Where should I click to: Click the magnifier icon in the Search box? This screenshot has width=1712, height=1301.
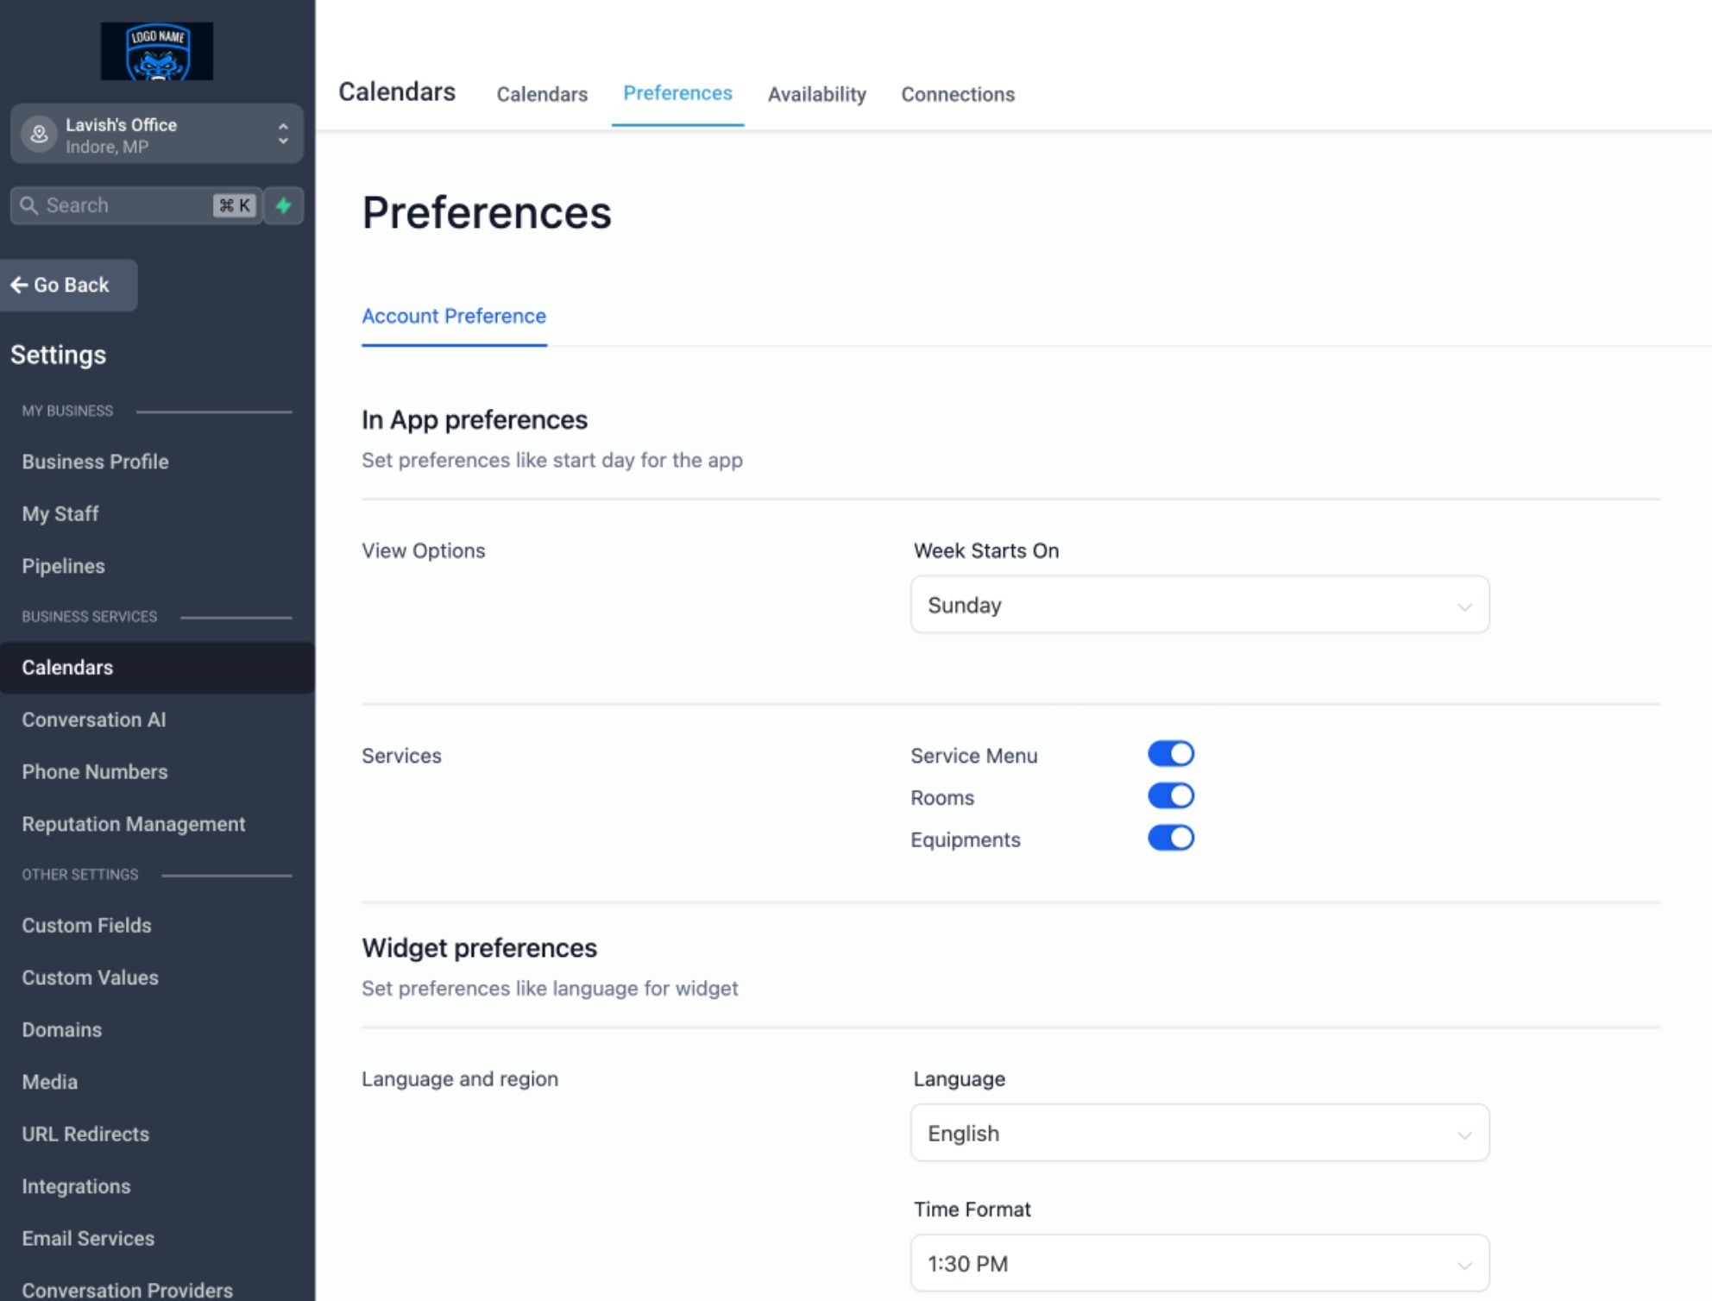pyautogui.click(x=28, y=205)
